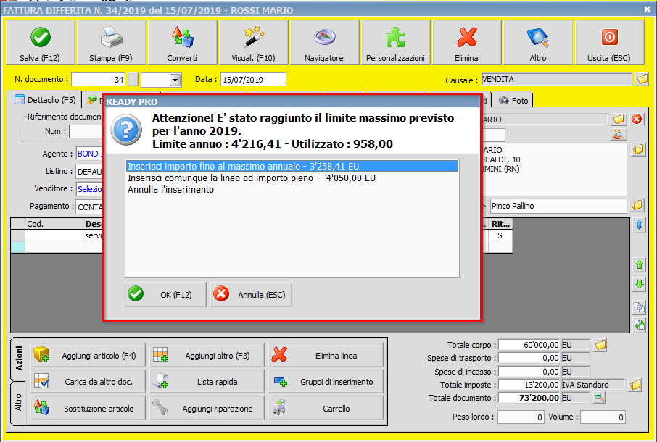Open Gruppi di inserimento
Screen dimensions: 657x442
[x=326, y=382]
